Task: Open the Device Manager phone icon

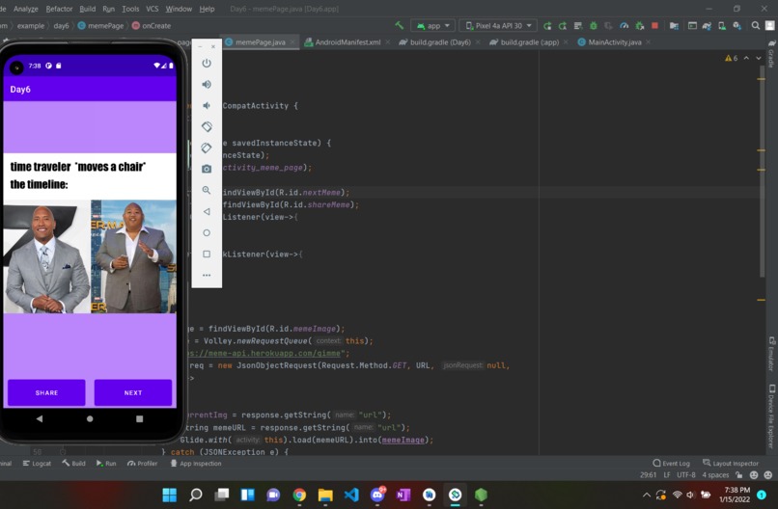Action: (x=722, y=25)
